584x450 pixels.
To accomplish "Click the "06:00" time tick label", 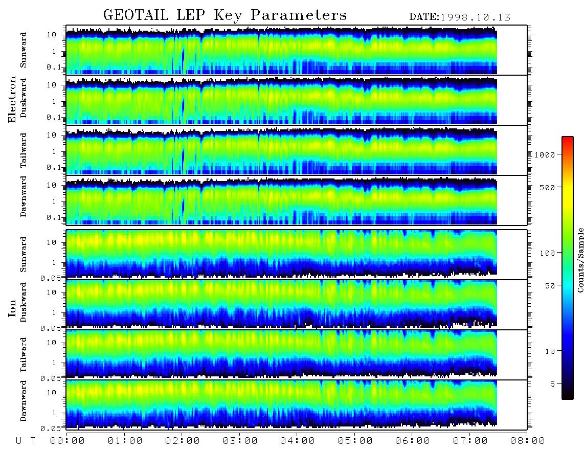I will pyautogui.click(x=413, y=441).
